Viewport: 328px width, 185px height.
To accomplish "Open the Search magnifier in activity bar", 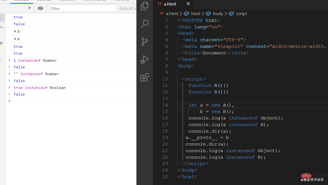I will point(145,24).
